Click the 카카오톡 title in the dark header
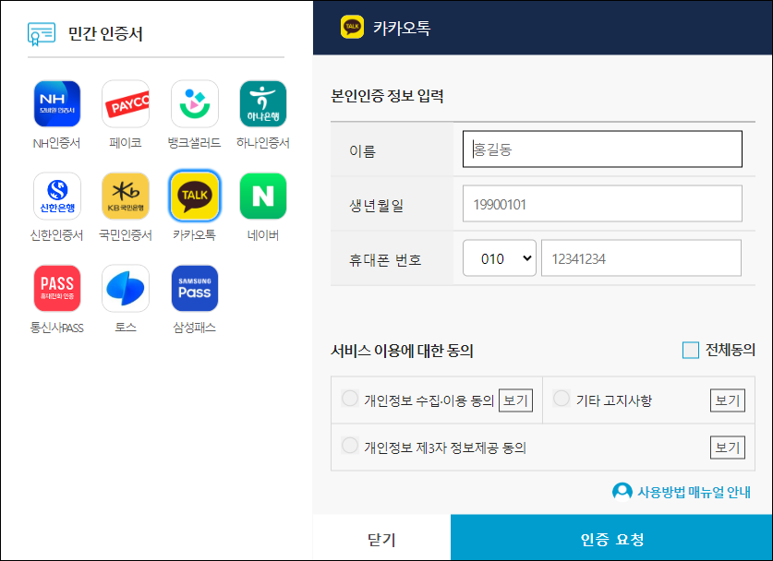The width and height of the screenshot is (773, 561). [x=402, y=28]
